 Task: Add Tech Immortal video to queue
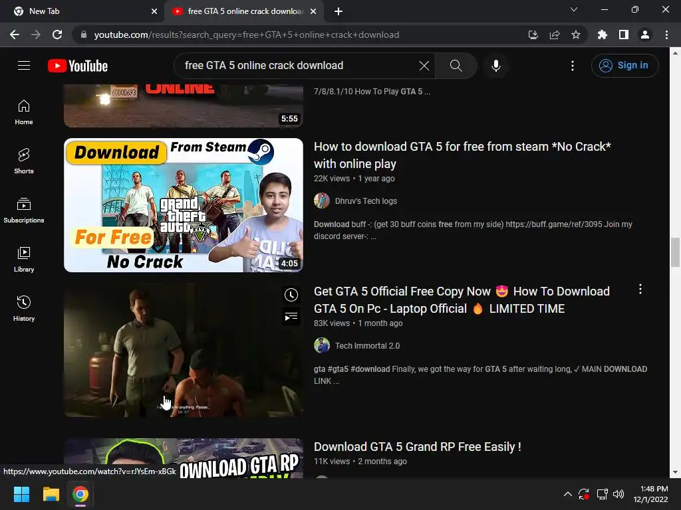pos(291,317)
